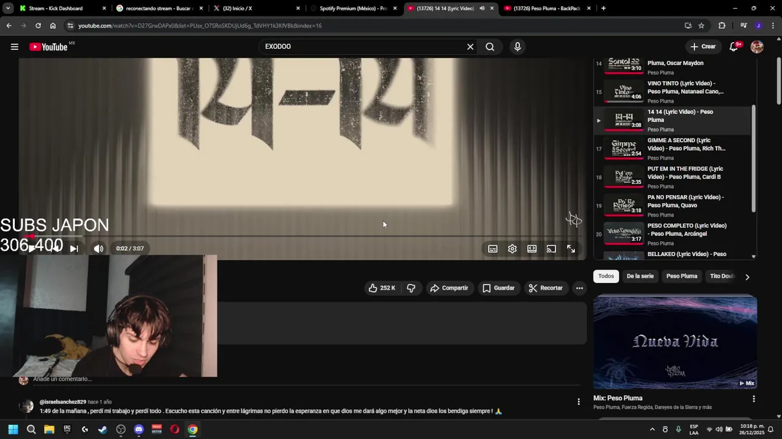Image resolution: width=782 pixels, height=439 pixels.
Task: Open video player settings gear
Action: click(512, 249)
